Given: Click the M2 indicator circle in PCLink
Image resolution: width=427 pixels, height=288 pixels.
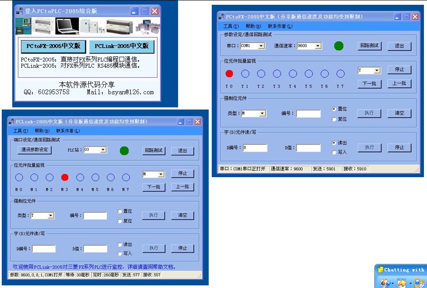Looking at the screenshot, I should pos(49,178).
